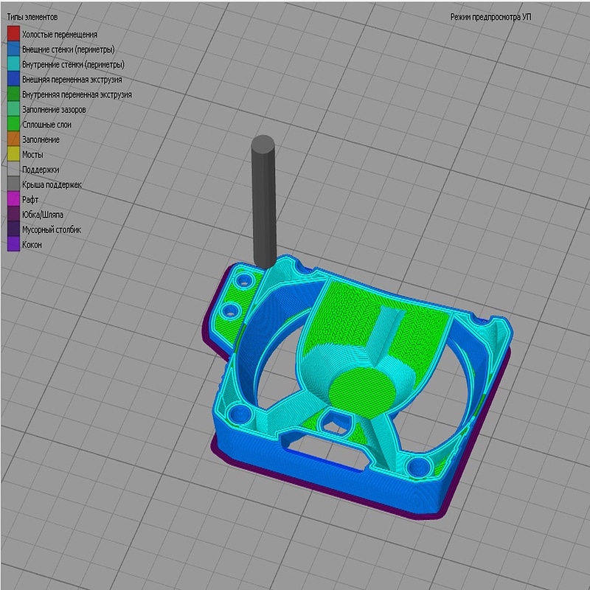
Task: Select the dark gray cylinder in viewport
Action: (x=264, y=202)
